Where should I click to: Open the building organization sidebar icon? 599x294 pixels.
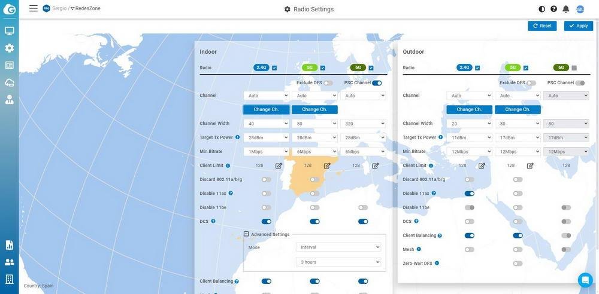9,279
